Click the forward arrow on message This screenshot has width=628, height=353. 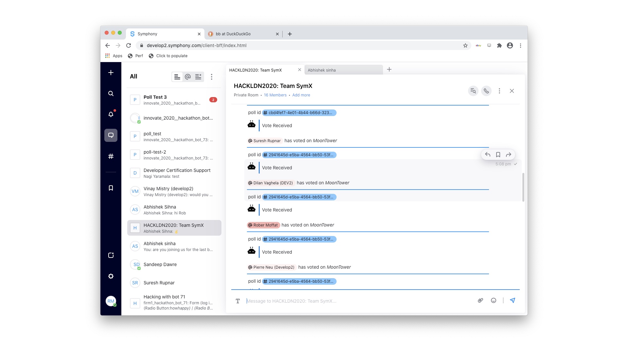509,154
